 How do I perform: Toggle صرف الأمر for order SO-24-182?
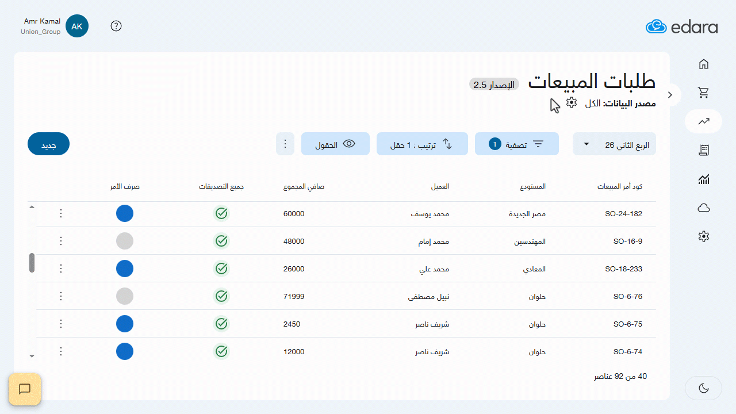click(x=125, y=214)
